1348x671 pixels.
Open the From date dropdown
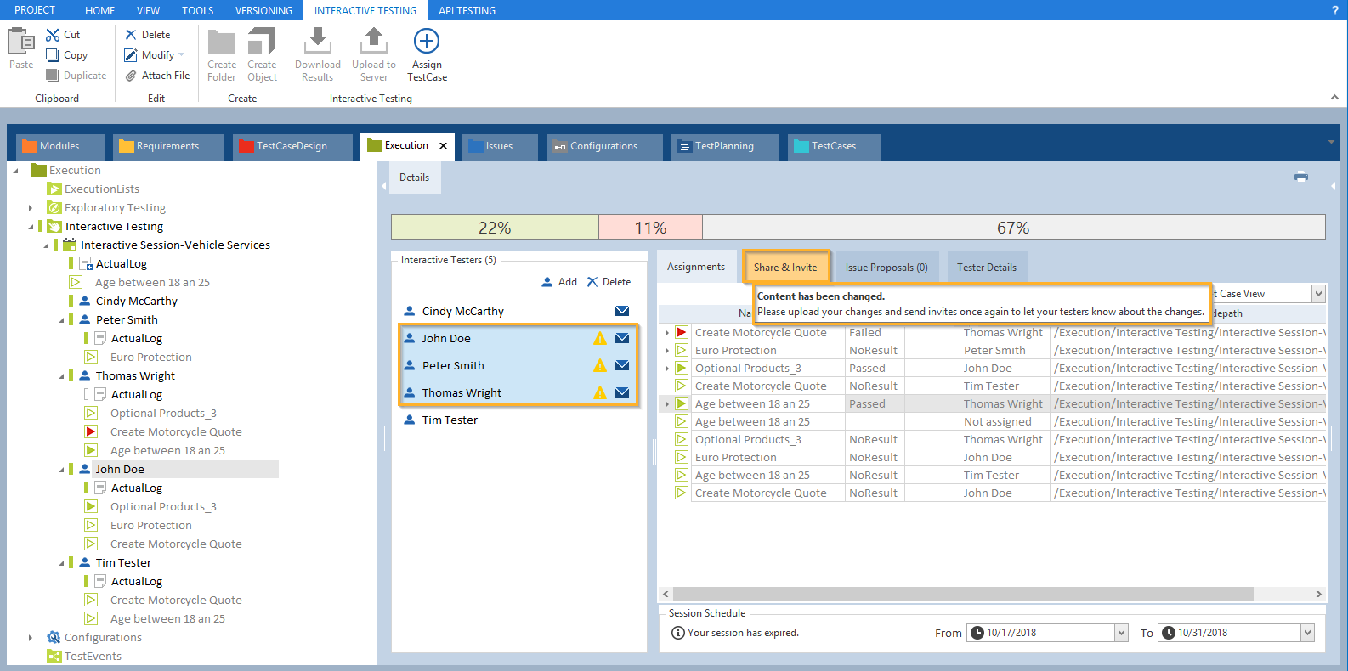click(1121, 633)
